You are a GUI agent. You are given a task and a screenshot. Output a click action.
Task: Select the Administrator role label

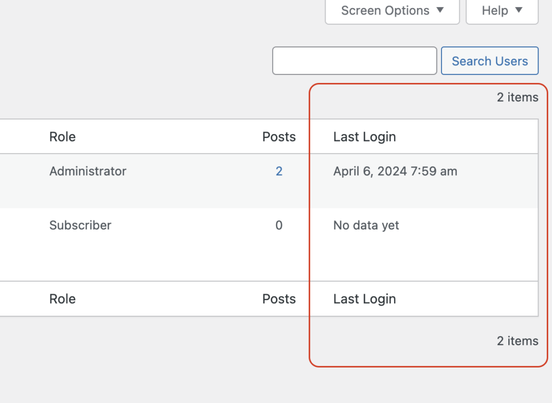pos(87,171)
